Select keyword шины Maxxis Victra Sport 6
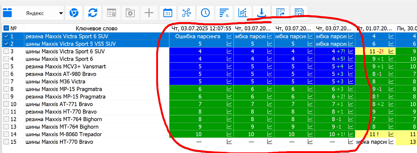The width and height of the screenshot is (417, 153). pyautogui.click(x=59, y=59)
